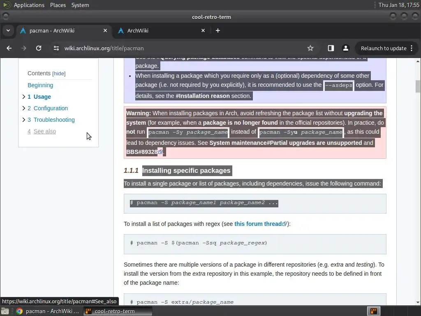Click the clock showing Thu Jan 18
421x316 pixels.
[x=399, y=5]
